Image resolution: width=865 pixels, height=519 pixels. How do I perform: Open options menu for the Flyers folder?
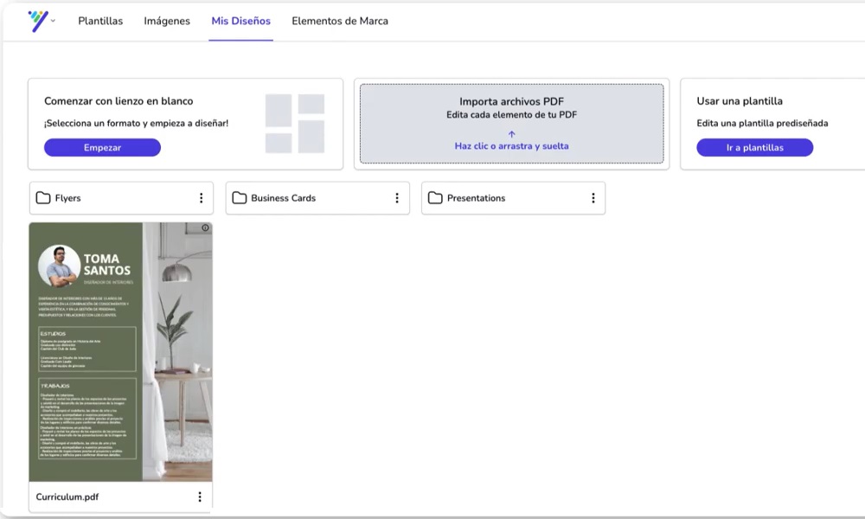pos(201,198)
